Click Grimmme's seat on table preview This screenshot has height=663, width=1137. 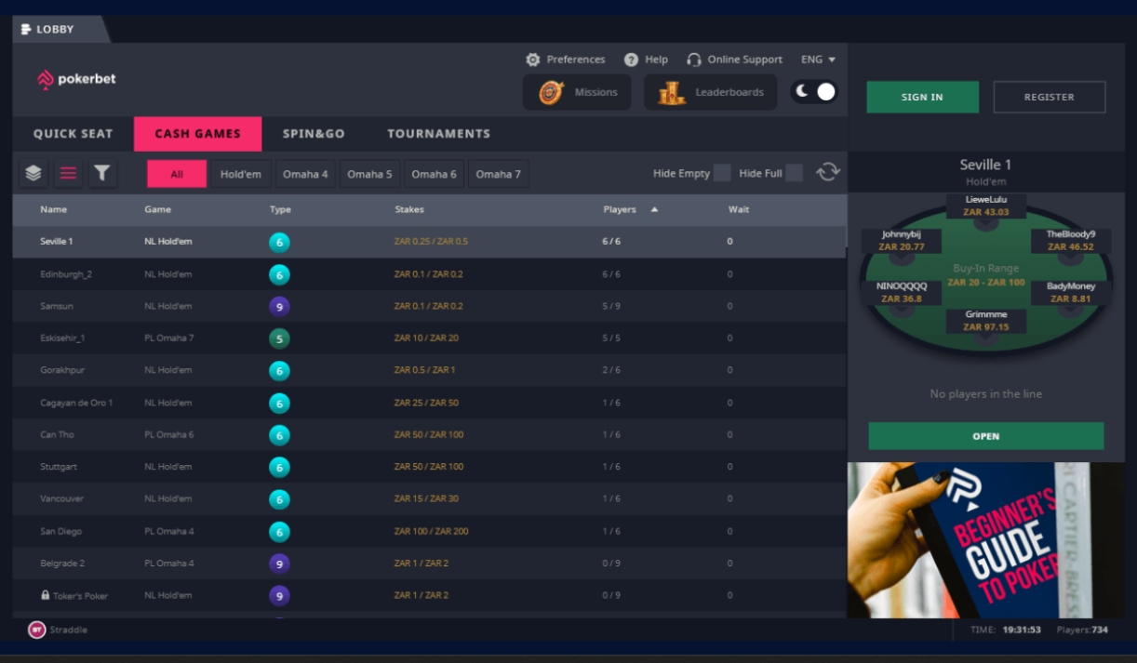(985, 321)
